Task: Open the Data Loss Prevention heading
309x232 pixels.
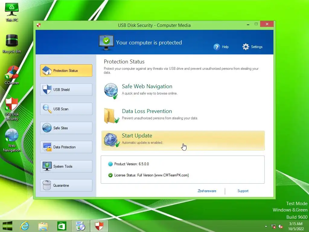Action: [147, 111]
